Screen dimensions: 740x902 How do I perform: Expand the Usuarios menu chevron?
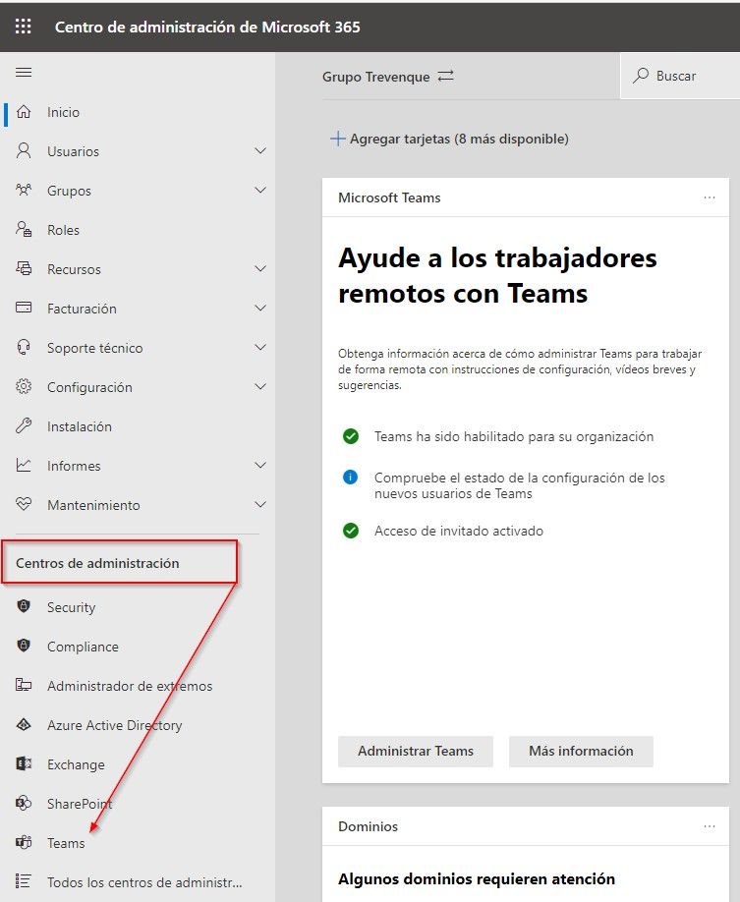pos(259,151)
